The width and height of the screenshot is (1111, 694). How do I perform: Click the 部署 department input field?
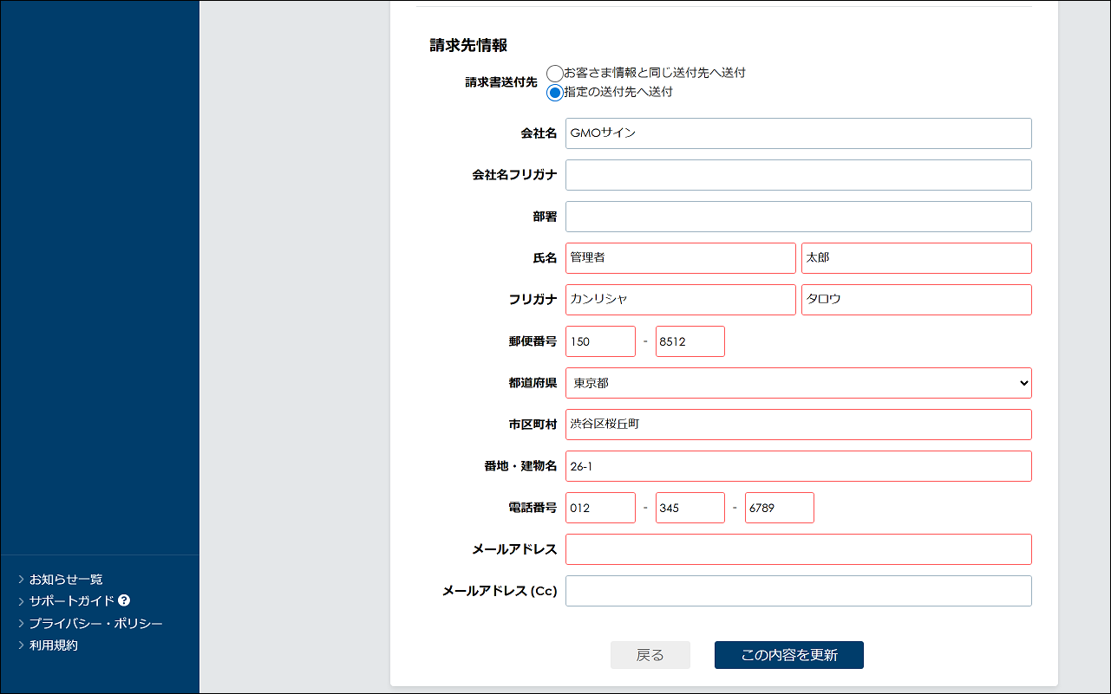point(798,217)
